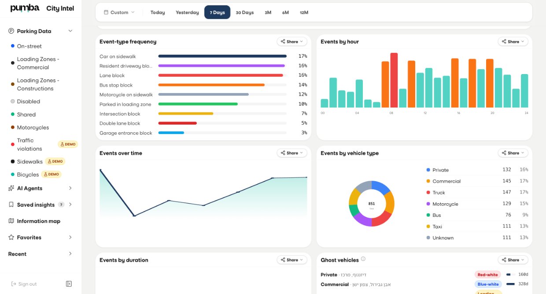Select the 6M time range
Viewport: 546px width, 294px height.
coord(285,12)
